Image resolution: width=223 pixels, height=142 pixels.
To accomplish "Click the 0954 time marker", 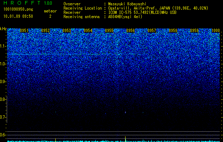I will coord(88,31).
